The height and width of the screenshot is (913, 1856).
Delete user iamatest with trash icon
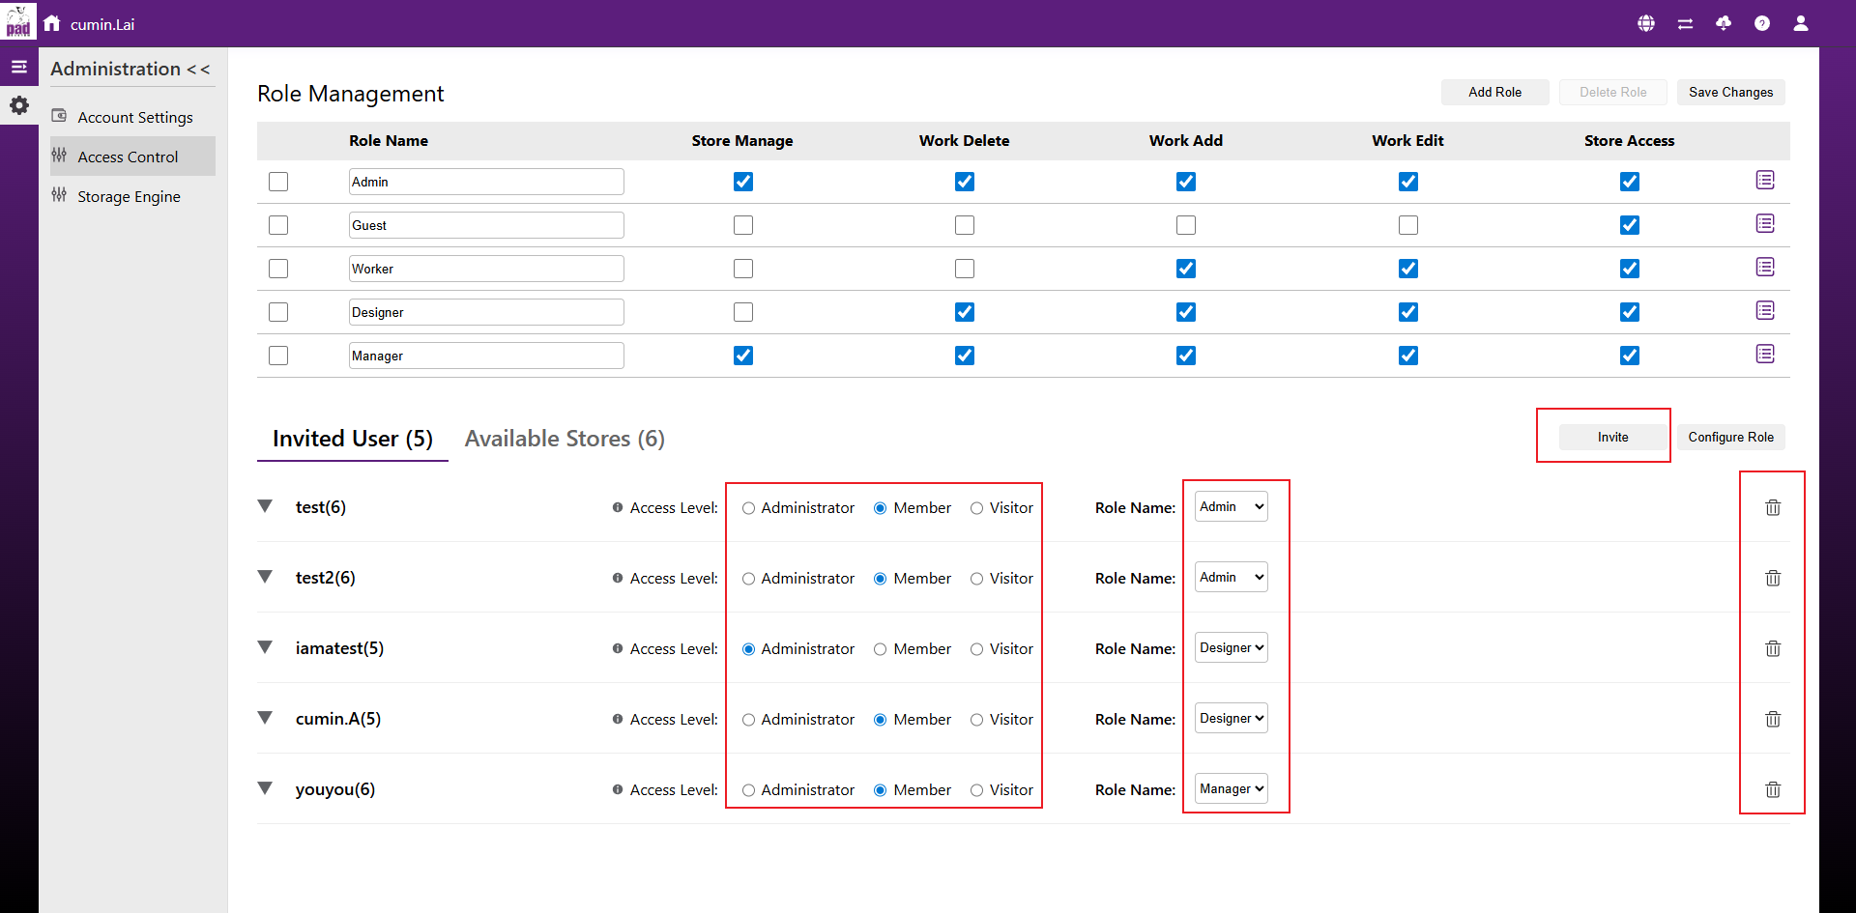1773,648
